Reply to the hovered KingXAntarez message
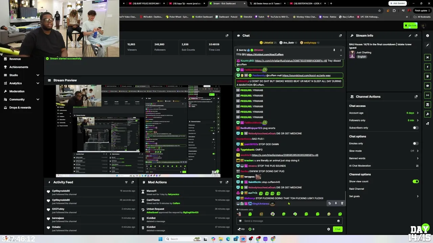Screen dimensions: 433x243 [329, 204]
